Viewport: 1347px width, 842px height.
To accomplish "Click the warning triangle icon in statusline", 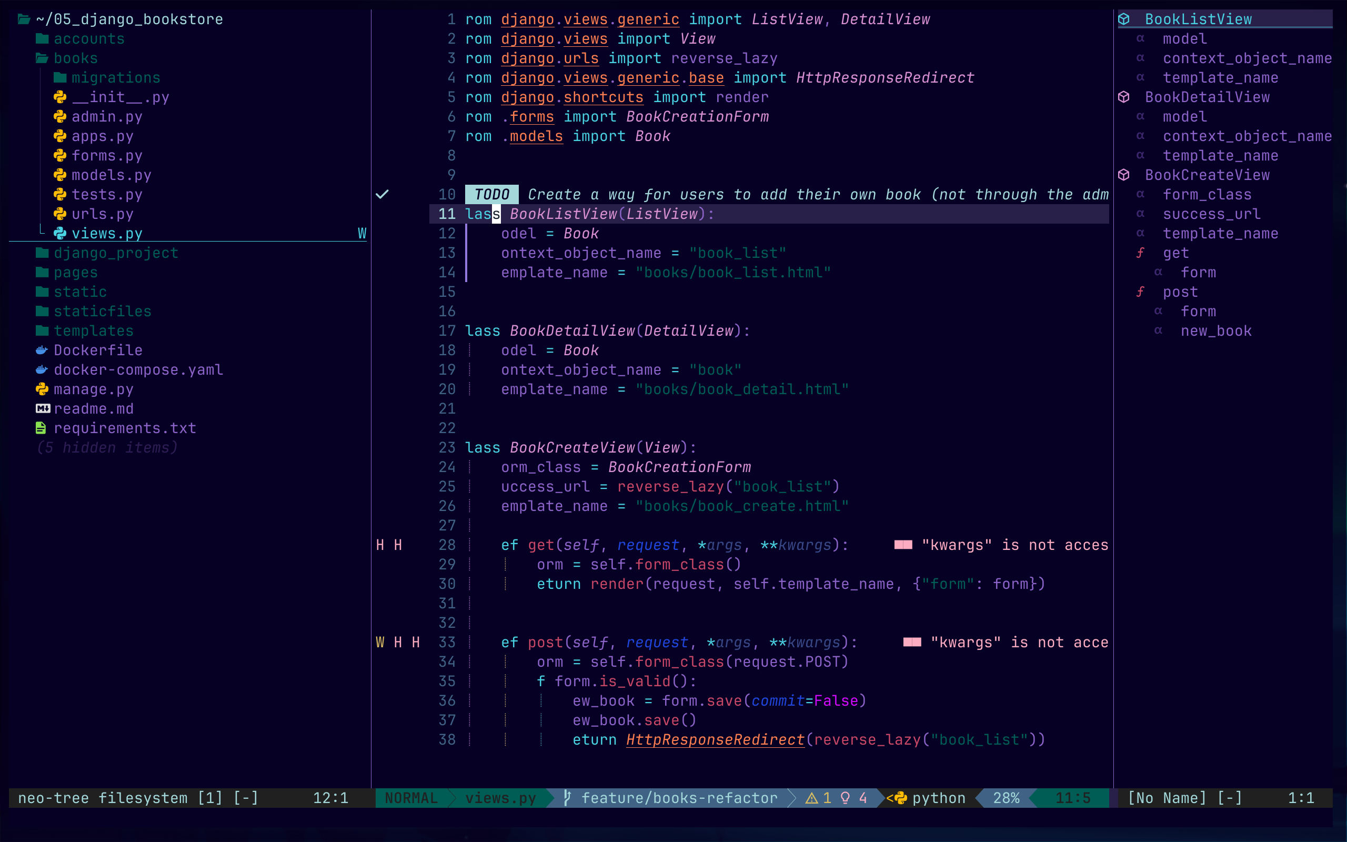I will [812, 798].
